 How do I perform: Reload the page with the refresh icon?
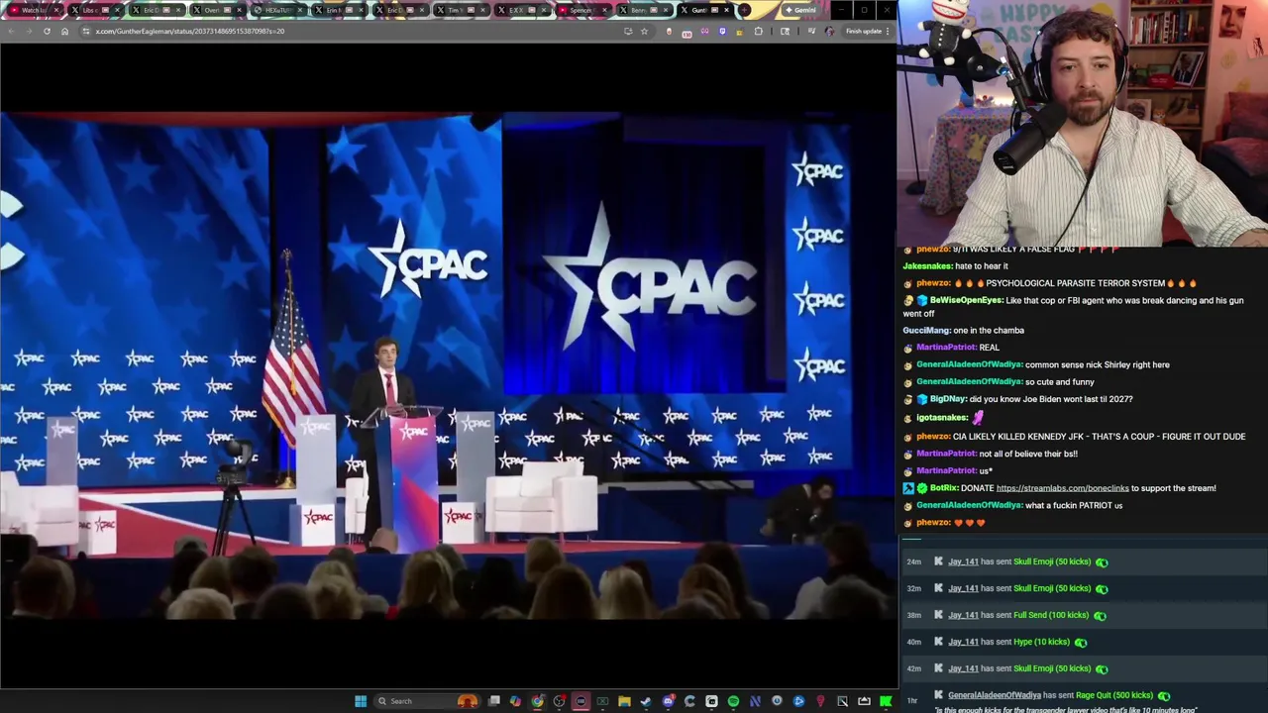(x=47, y=31)
